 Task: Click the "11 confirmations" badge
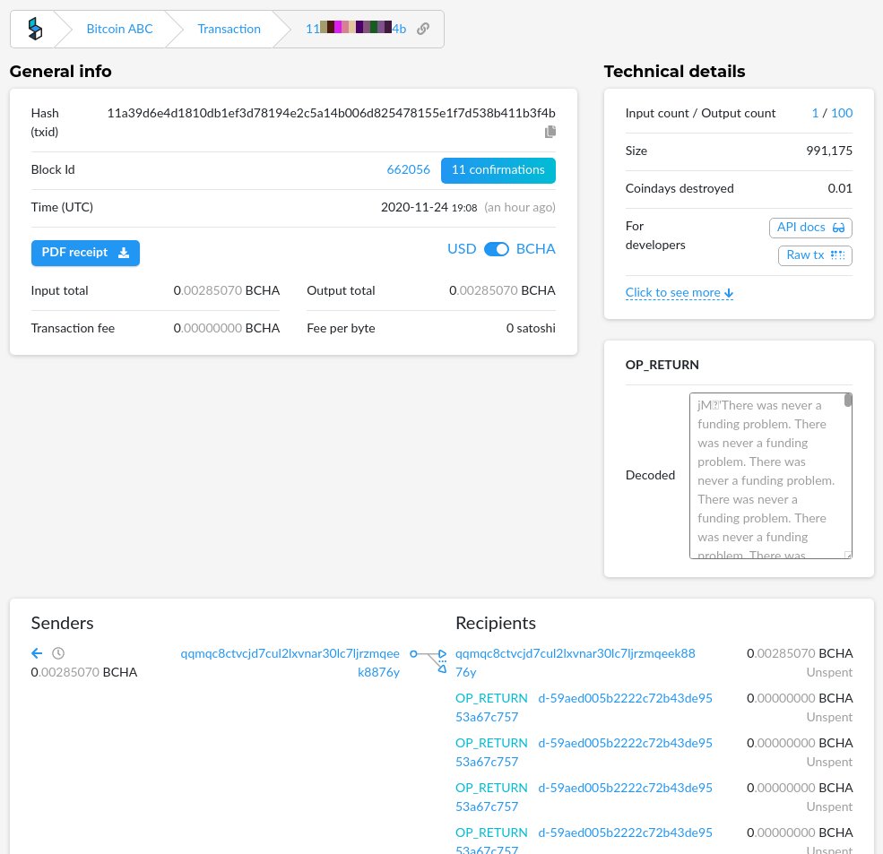point(498,170)
